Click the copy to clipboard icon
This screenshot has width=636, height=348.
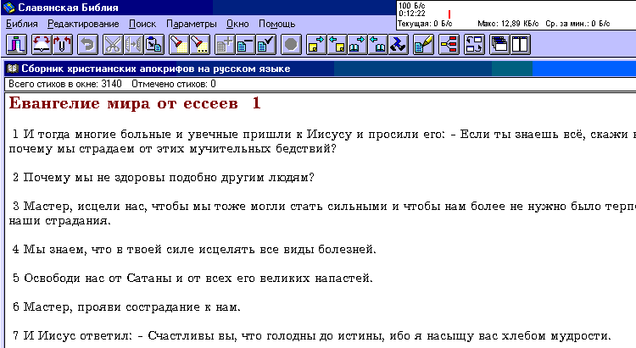(153, 42)
